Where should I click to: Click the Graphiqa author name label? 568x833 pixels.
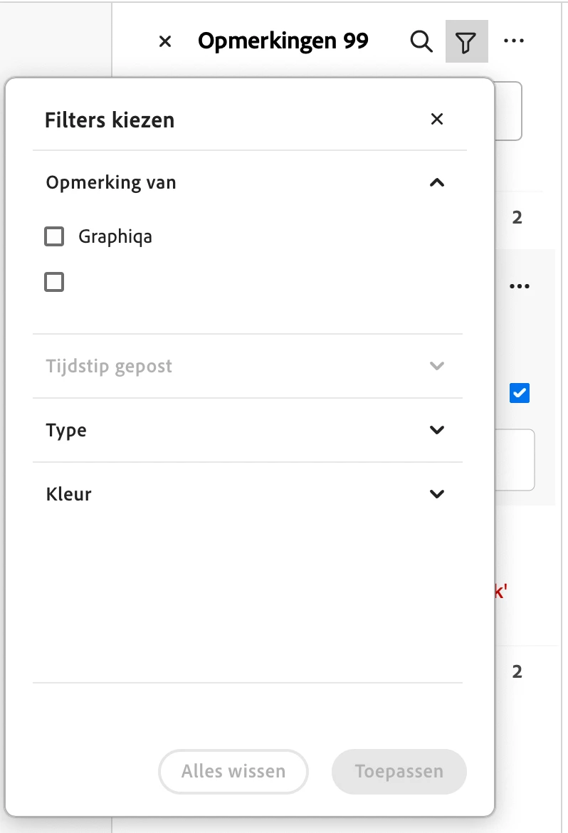(115, 236)
